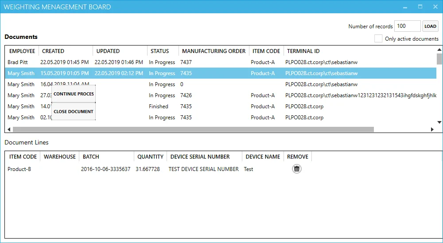This screenshot has width=443, height=243.
Task: Click the DEVICE NAME column header
Action: point(263,157)
